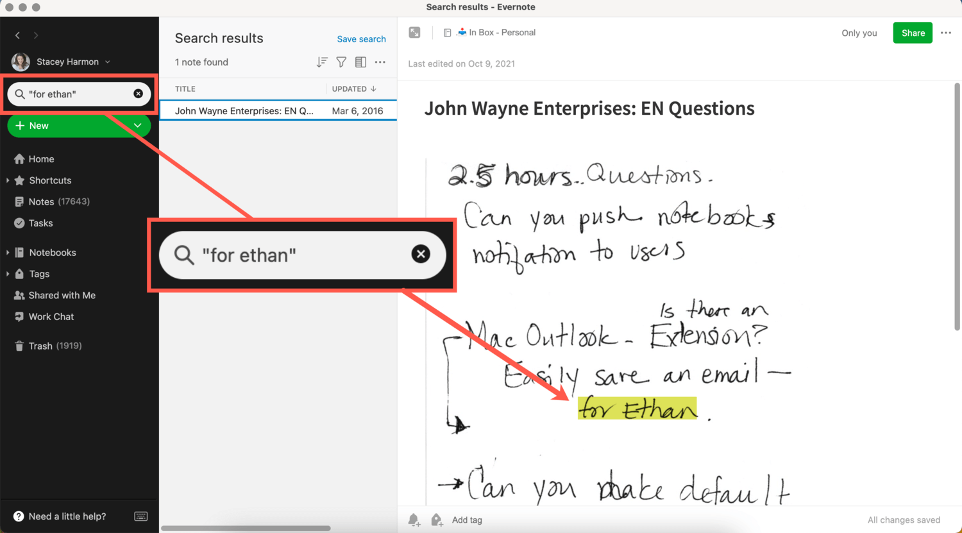Open Stacey Harmon account menu
This screenshot has height=533, width=962.
[x=73, y=62]
